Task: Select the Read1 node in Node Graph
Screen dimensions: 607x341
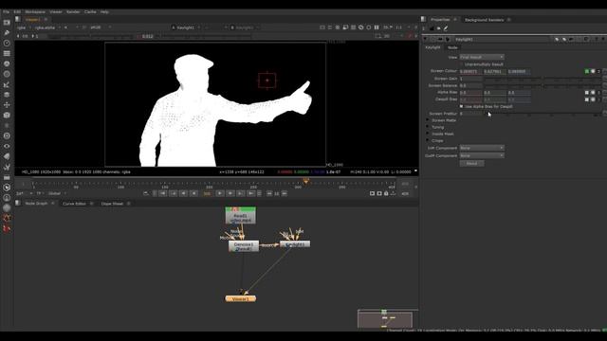Action: coord(240,215)
